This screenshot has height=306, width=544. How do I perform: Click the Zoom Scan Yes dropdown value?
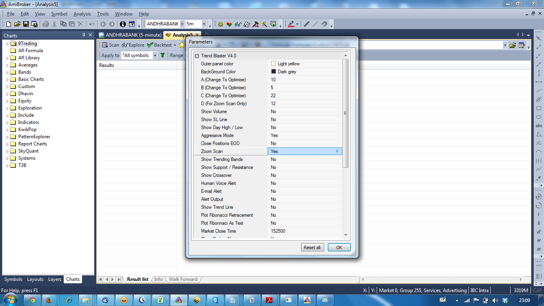(x=305, y=151)
